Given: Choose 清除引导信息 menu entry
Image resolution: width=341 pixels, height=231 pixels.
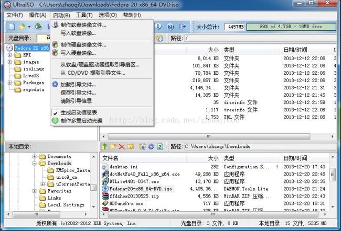Looking at the screenshot, I should [x=76, y=101].
